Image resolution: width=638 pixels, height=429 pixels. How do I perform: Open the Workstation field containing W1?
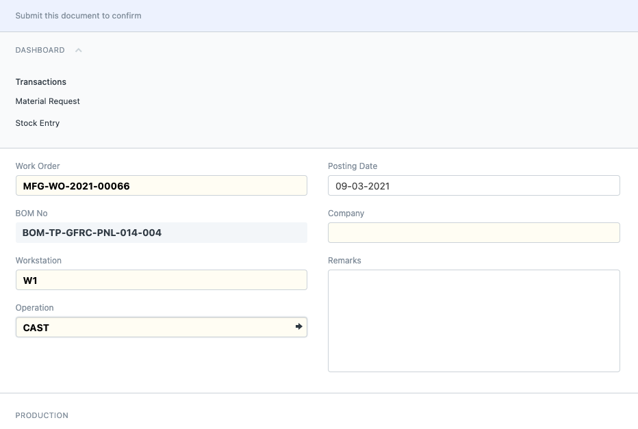point(161,280)
